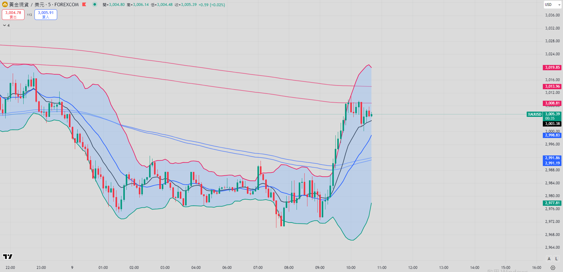
Task: Click the close price value 3,005.39 in the legend
Action: tap(188, 5)
